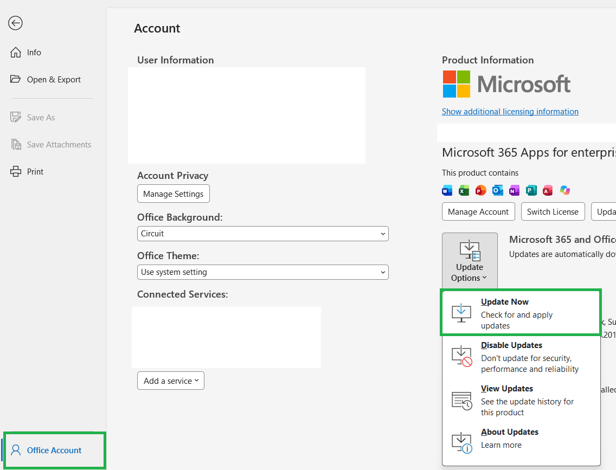616x470 pixels.
Task: Click the Disable Updates blocked icon
Action: [x=461, y=356]
